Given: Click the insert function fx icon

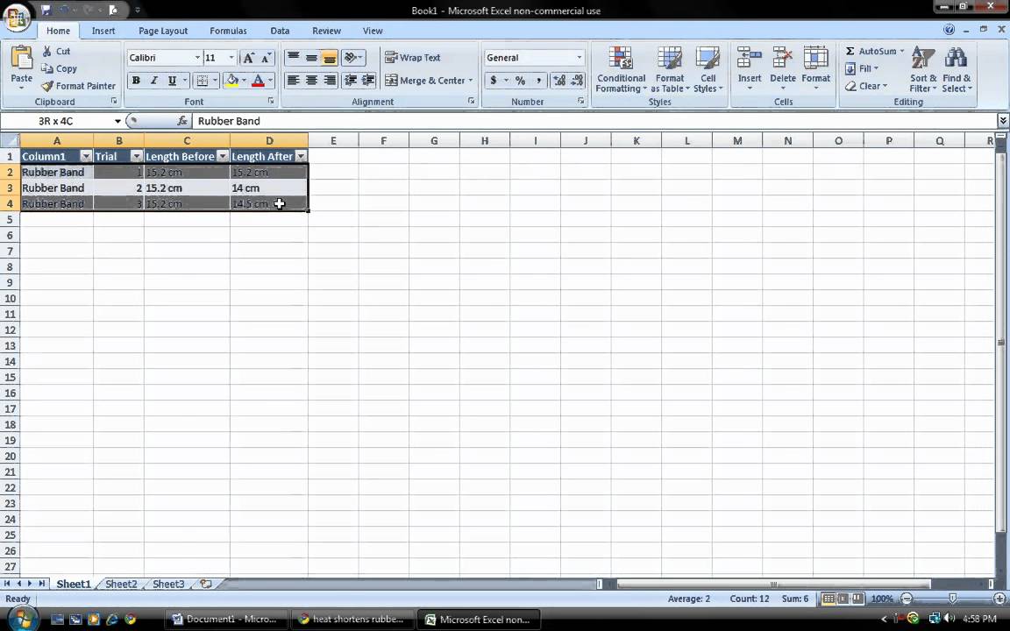Looking at the screenshot, I should pos(182,120).
